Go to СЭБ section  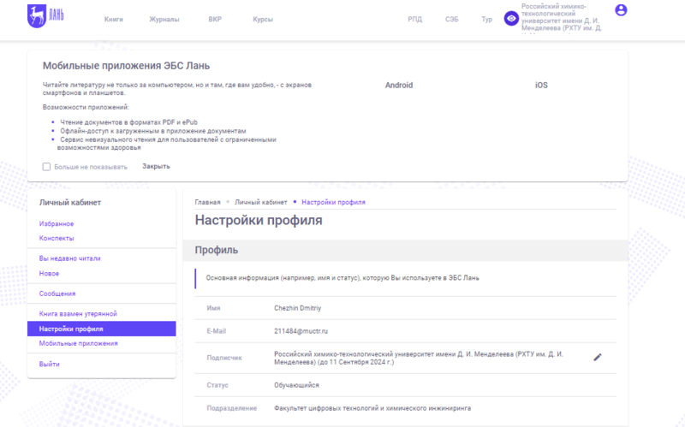(x=452, y=19)
